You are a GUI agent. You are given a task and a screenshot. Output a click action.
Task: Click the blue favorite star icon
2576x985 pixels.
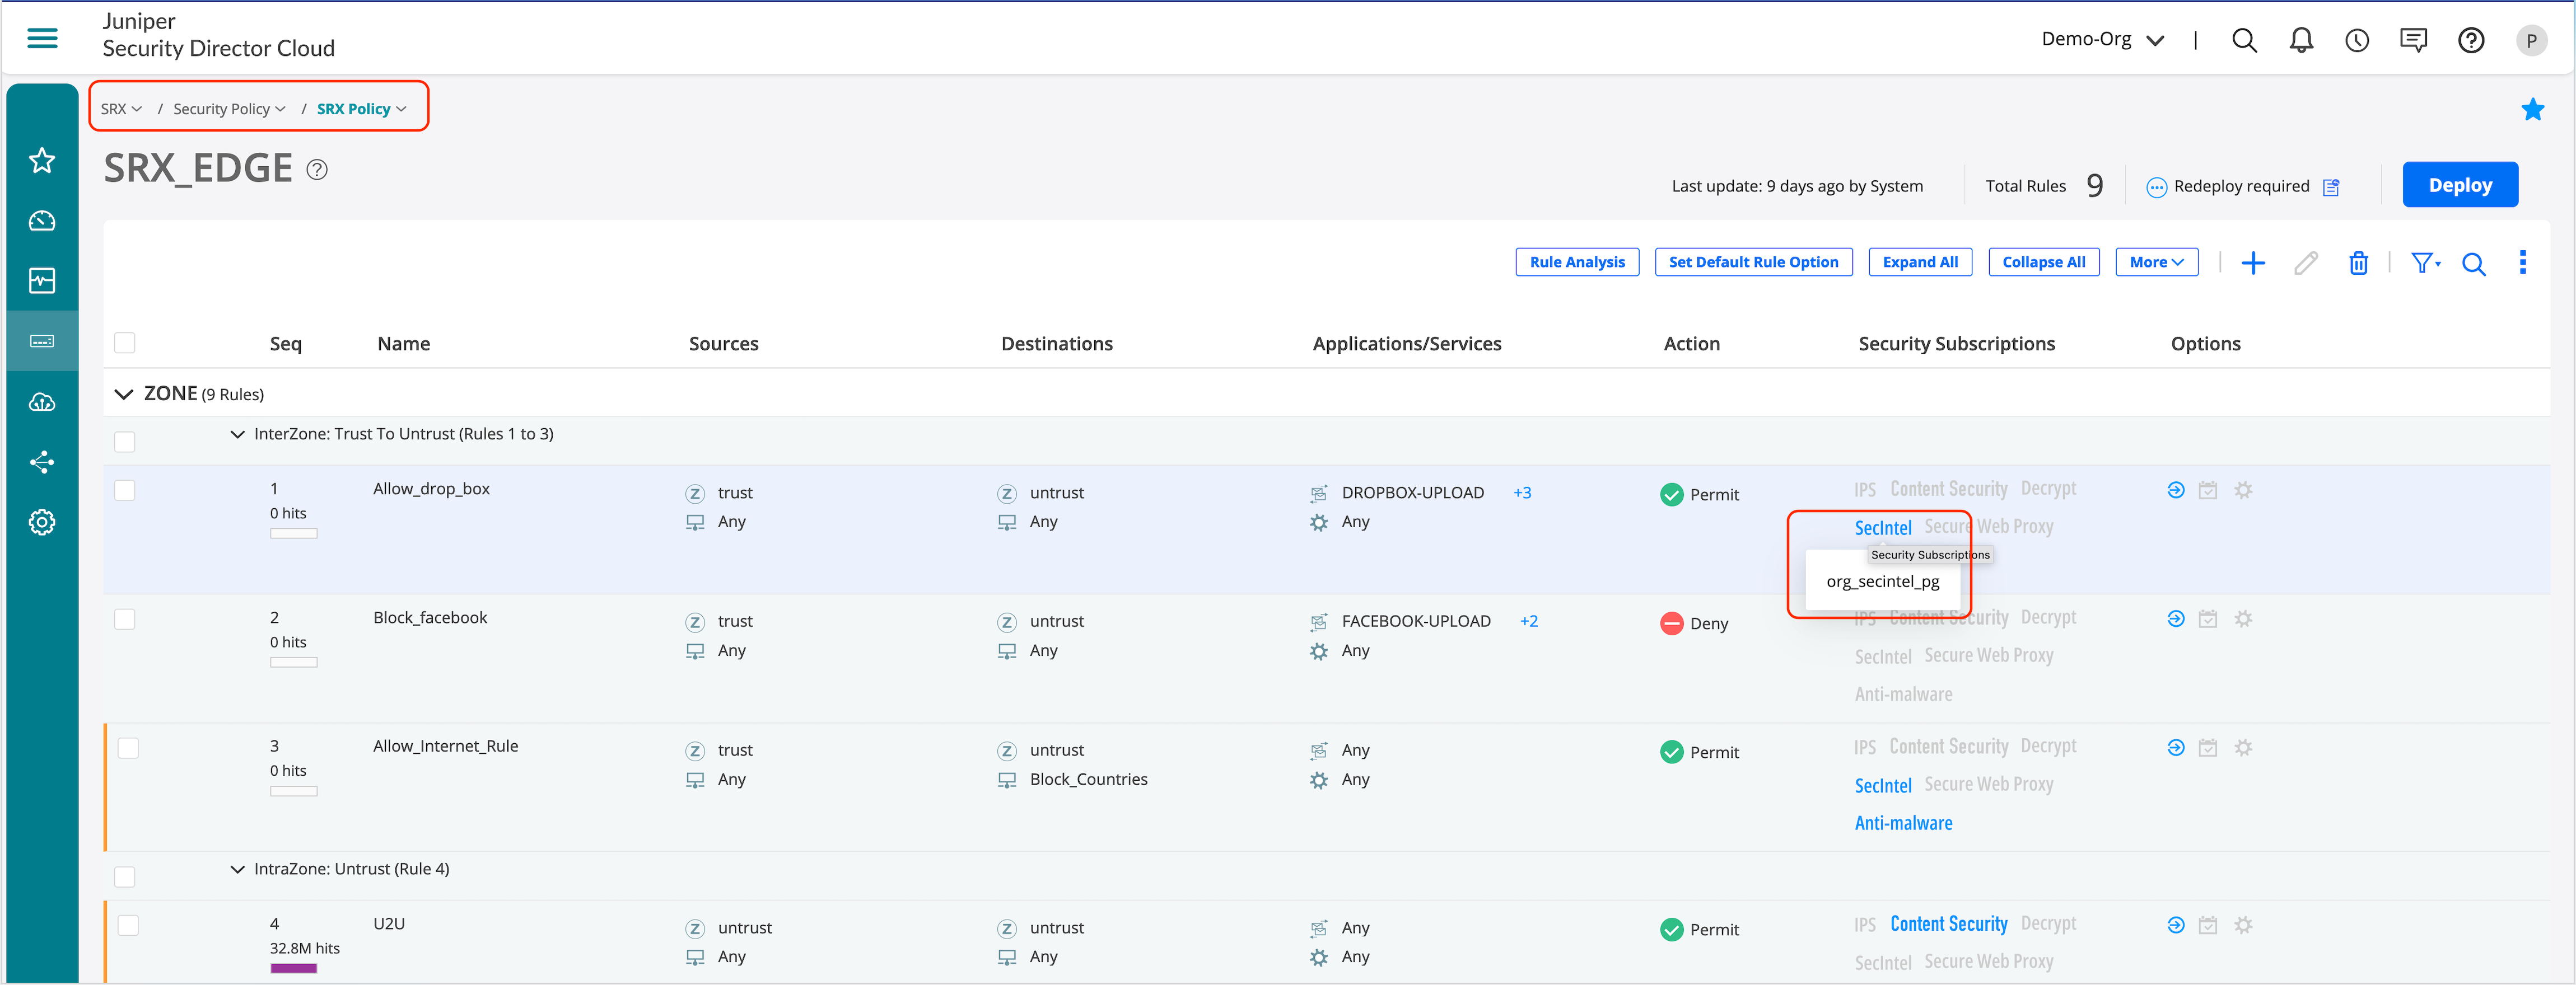pyautogui.click(x=2532, y=110)
